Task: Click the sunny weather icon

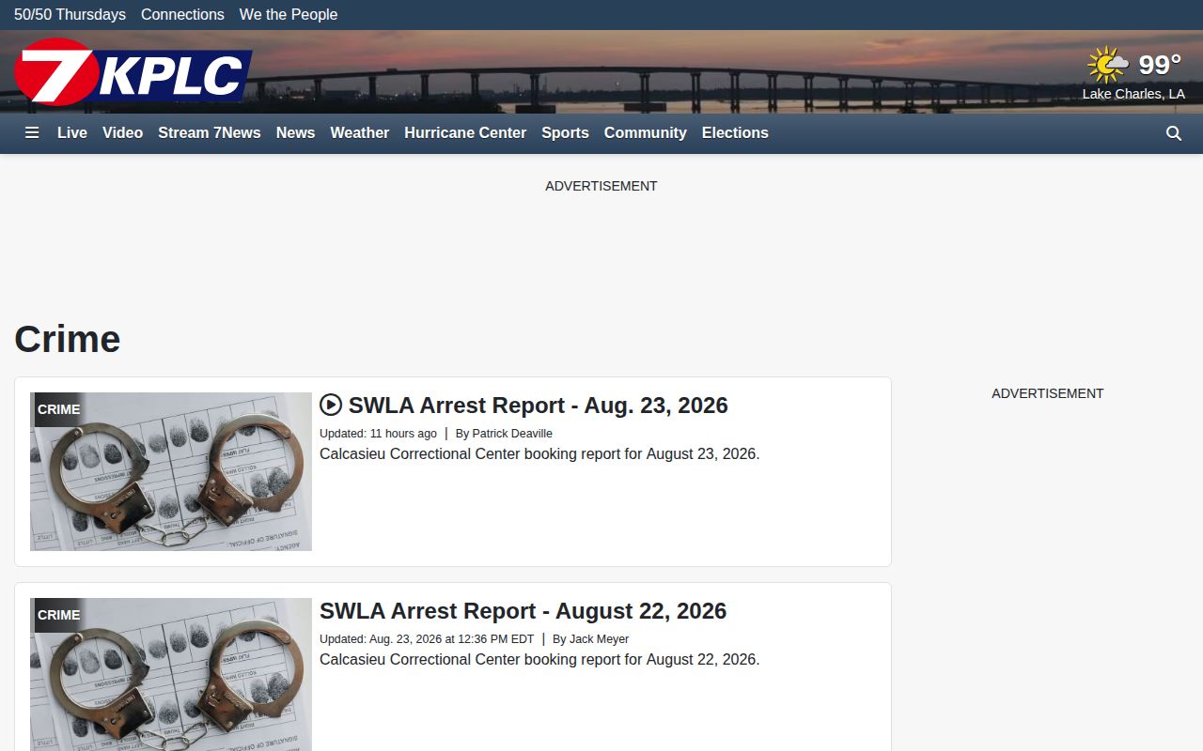Action: (x=1108, y=65)
